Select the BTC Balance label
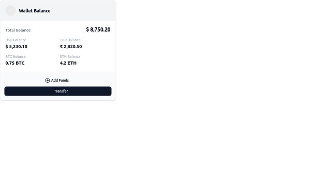 coord(16,56)
